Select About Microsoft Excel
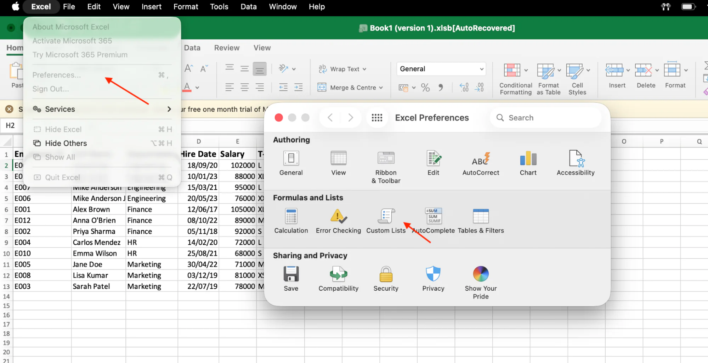708x363 pixels. pos(102,27)
